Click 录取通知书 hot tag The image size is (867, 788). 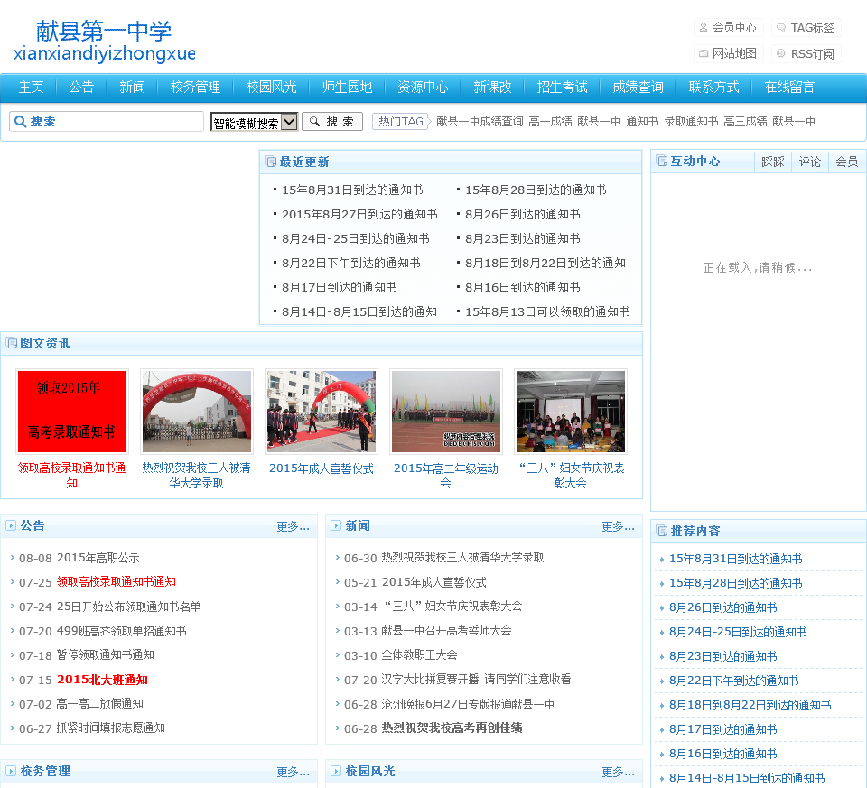691,121
